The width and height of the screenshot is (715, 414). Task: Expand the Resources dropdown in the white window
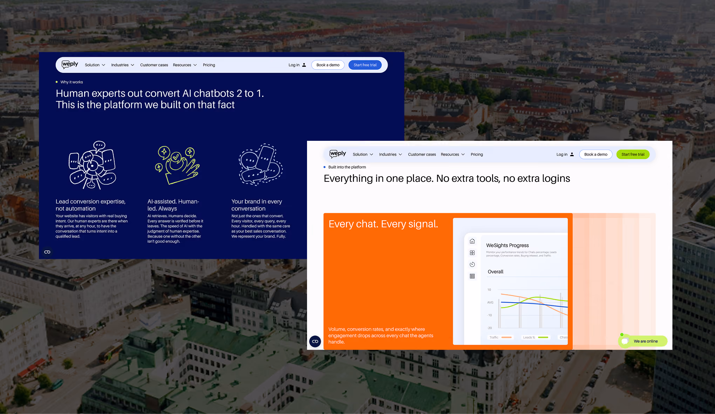[x=453, y=154]
